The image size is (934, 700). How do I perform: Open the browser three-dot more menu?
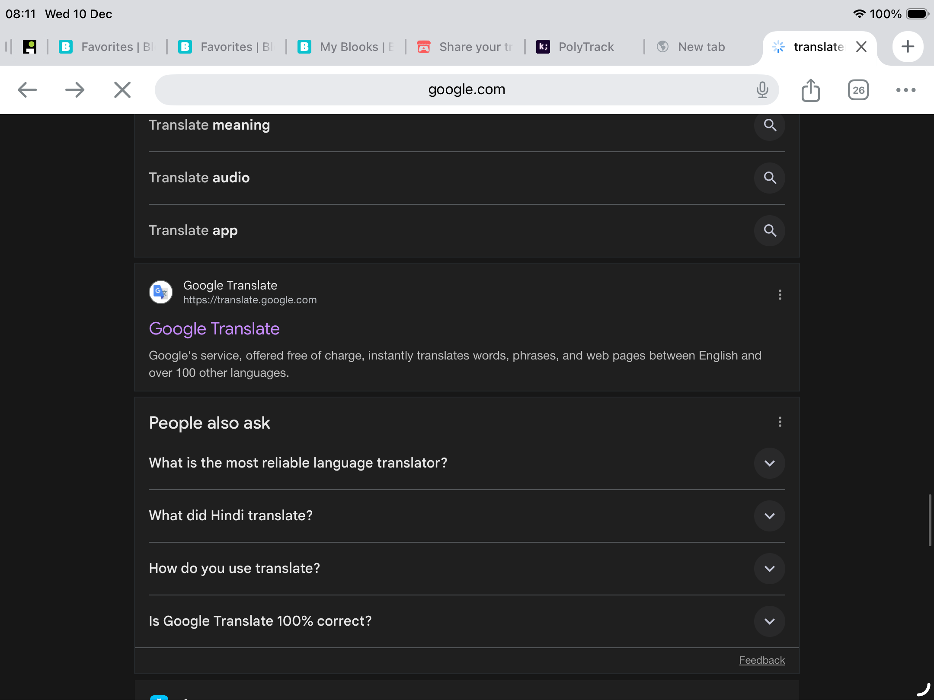(x=906, y=90)
